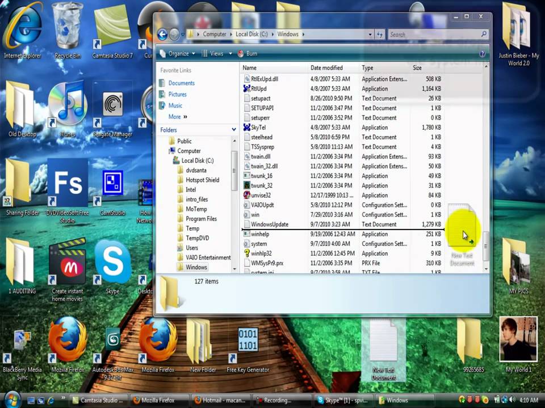Viewport: 545px width, 408px height.
Task: Open the iTunes desktop shortcut
Action: 68,106
